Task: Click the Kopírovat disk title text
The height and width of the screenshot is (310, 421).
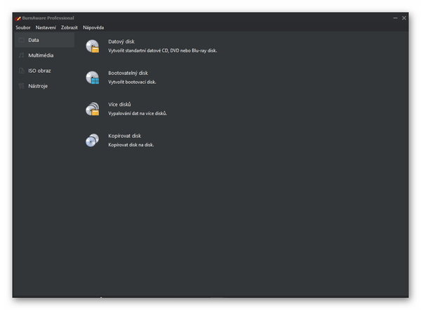Action: pos(124,136)
